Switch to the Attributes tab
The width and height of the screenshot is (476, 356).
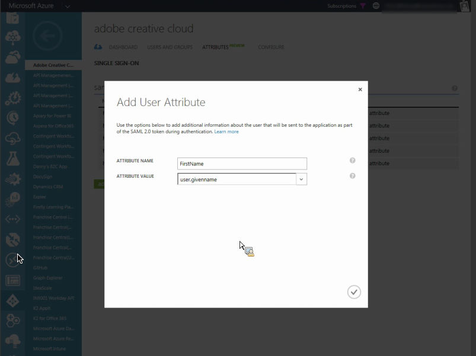tap(215, 47)
